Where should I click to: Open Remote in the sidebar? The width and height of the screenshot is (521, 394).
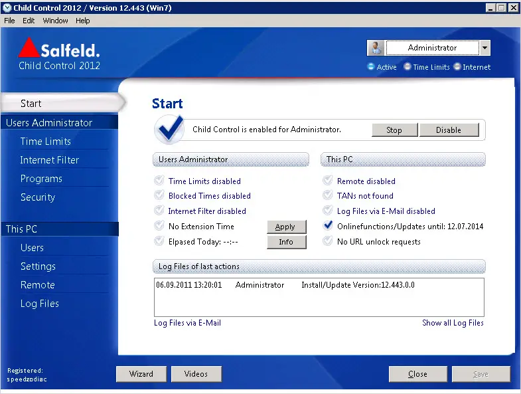[38, 285]
